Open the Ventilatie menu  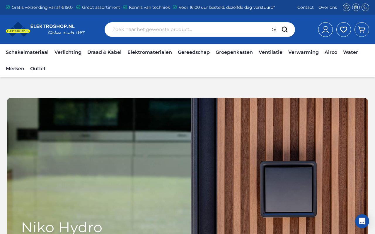coord(270,52)
